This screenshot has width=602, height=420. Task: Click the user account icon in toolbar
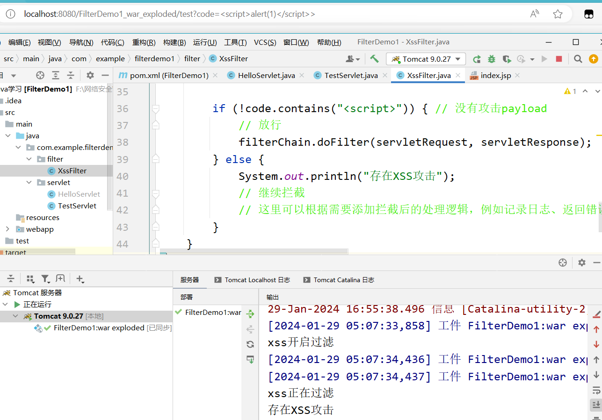(x=350, y=59)
